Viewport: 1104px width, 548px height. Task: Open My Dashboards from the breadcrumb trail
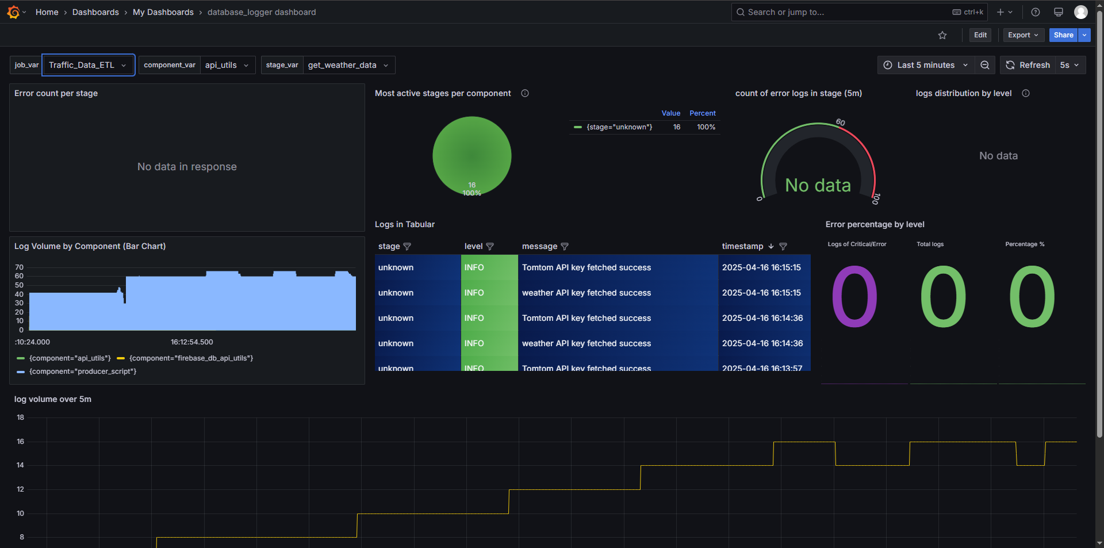(163, 12)
